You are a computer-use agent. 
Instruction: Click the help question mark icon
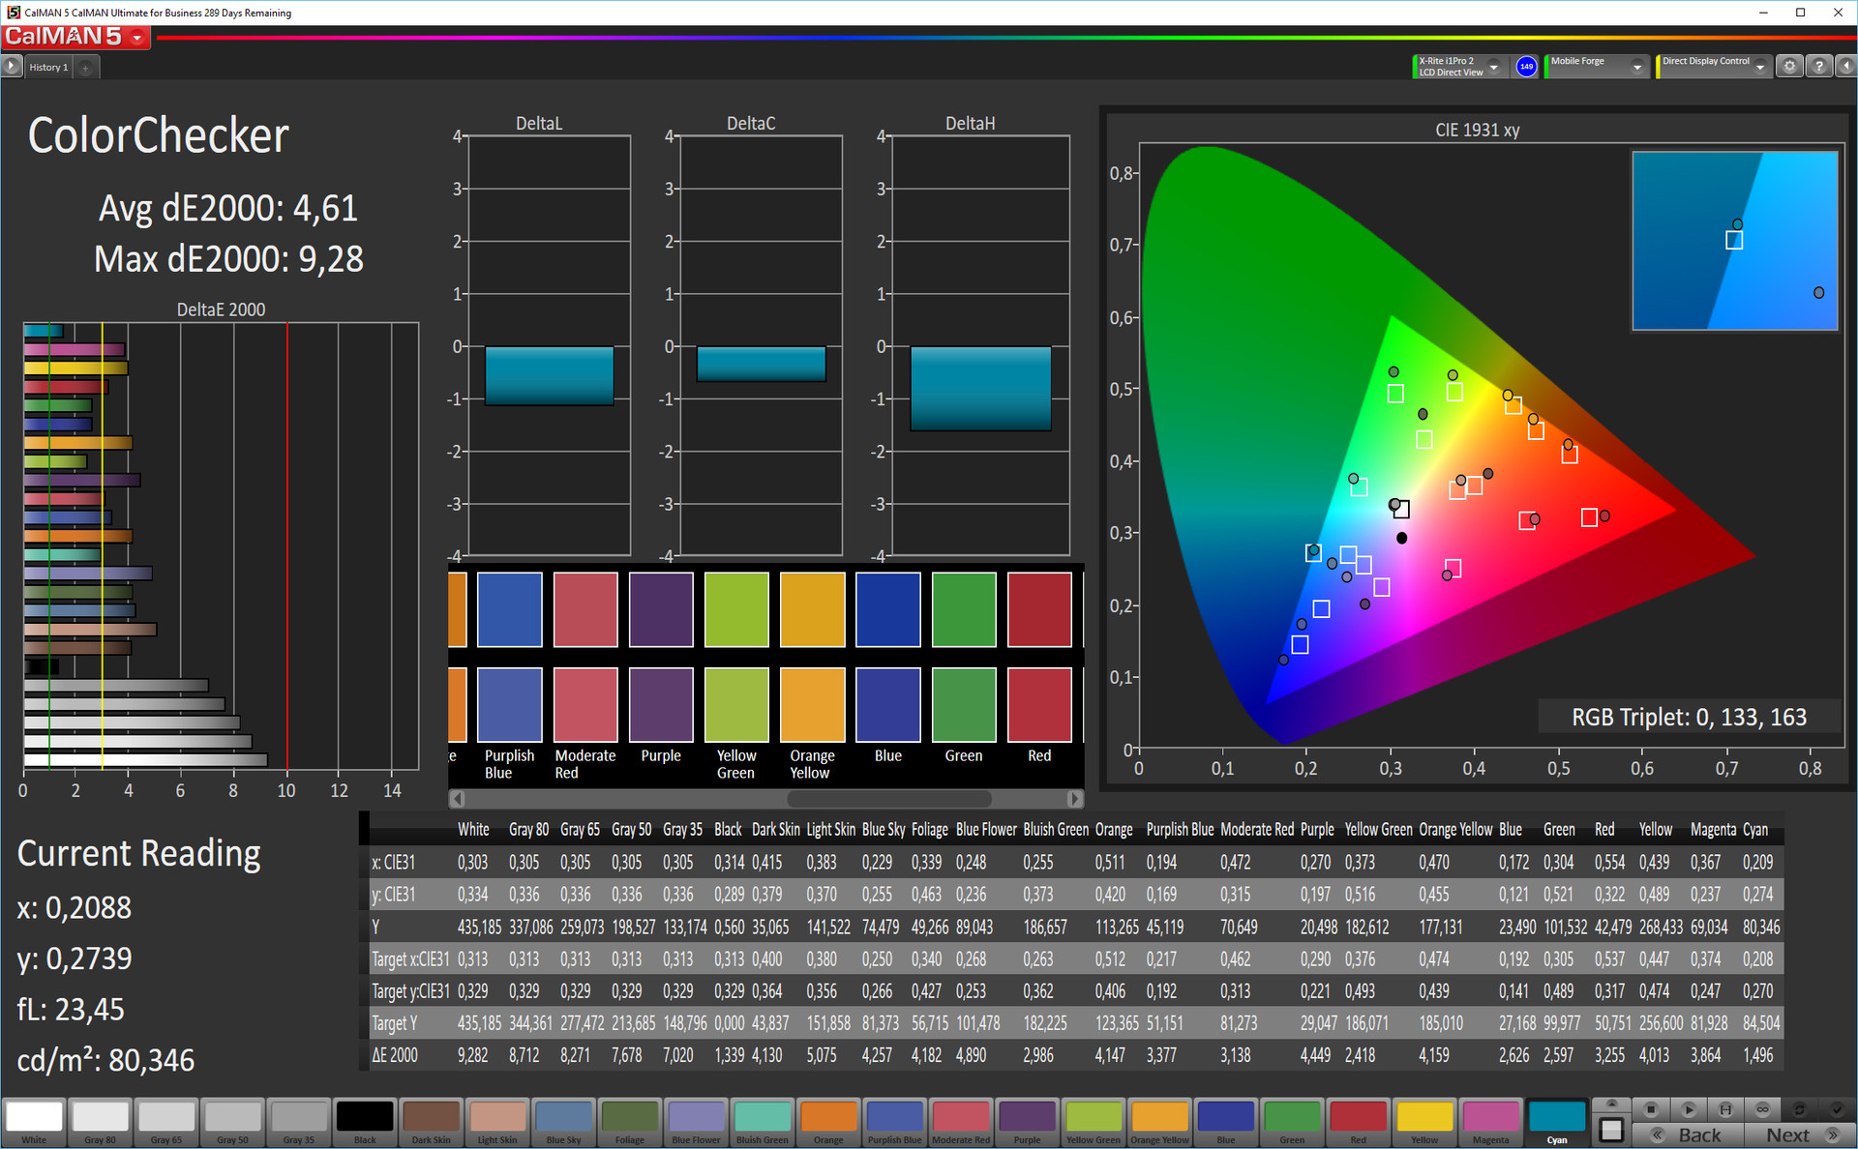1818,67
